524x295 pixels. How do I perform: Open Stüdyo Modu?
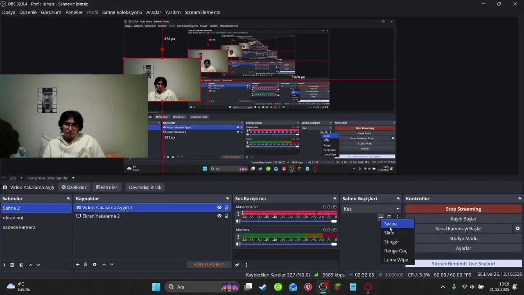point(463,238)
